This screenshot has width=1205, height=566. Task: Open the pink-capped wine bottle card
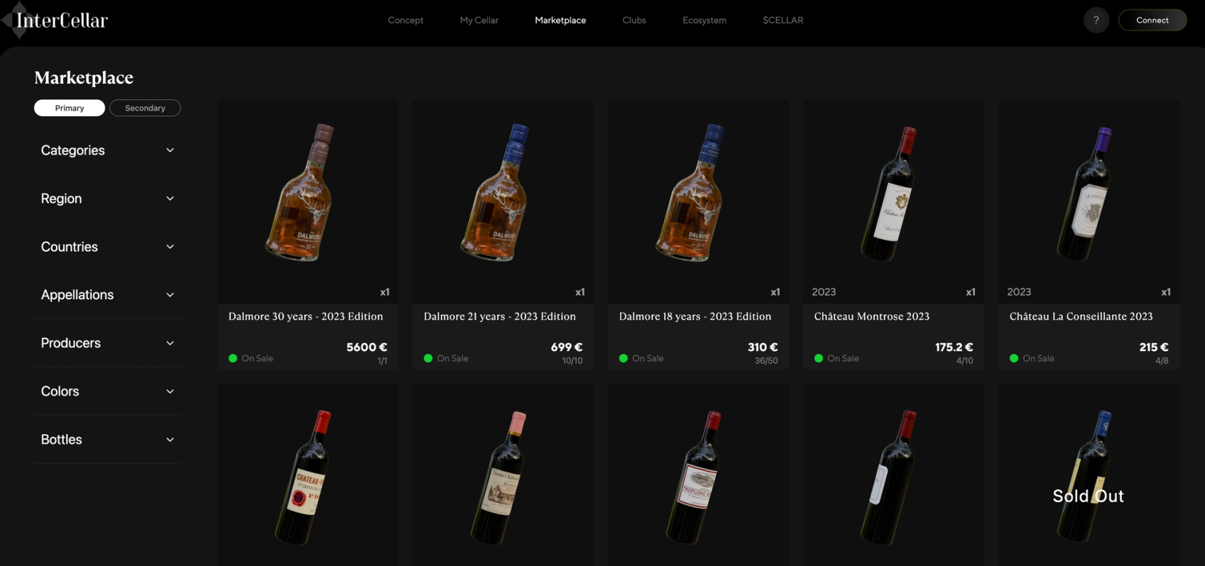(503, 475)
